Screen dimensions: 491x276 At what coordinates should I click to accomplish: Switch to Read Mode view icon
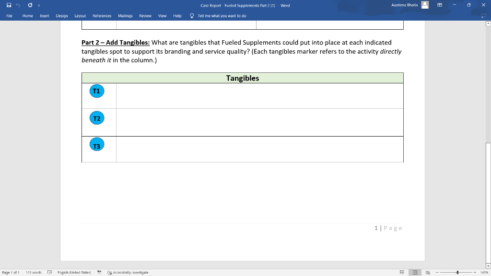point(402,272)
